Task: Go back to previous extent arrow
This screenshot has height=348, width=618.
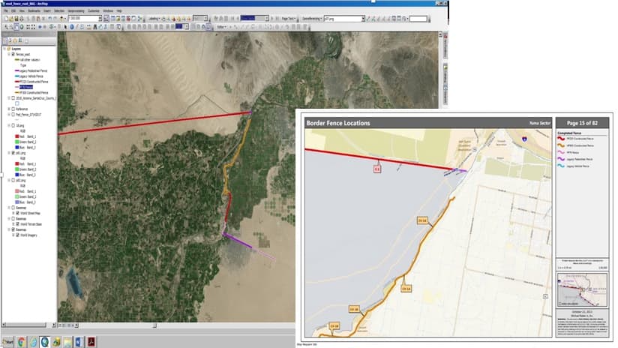Action: (40, 27)
